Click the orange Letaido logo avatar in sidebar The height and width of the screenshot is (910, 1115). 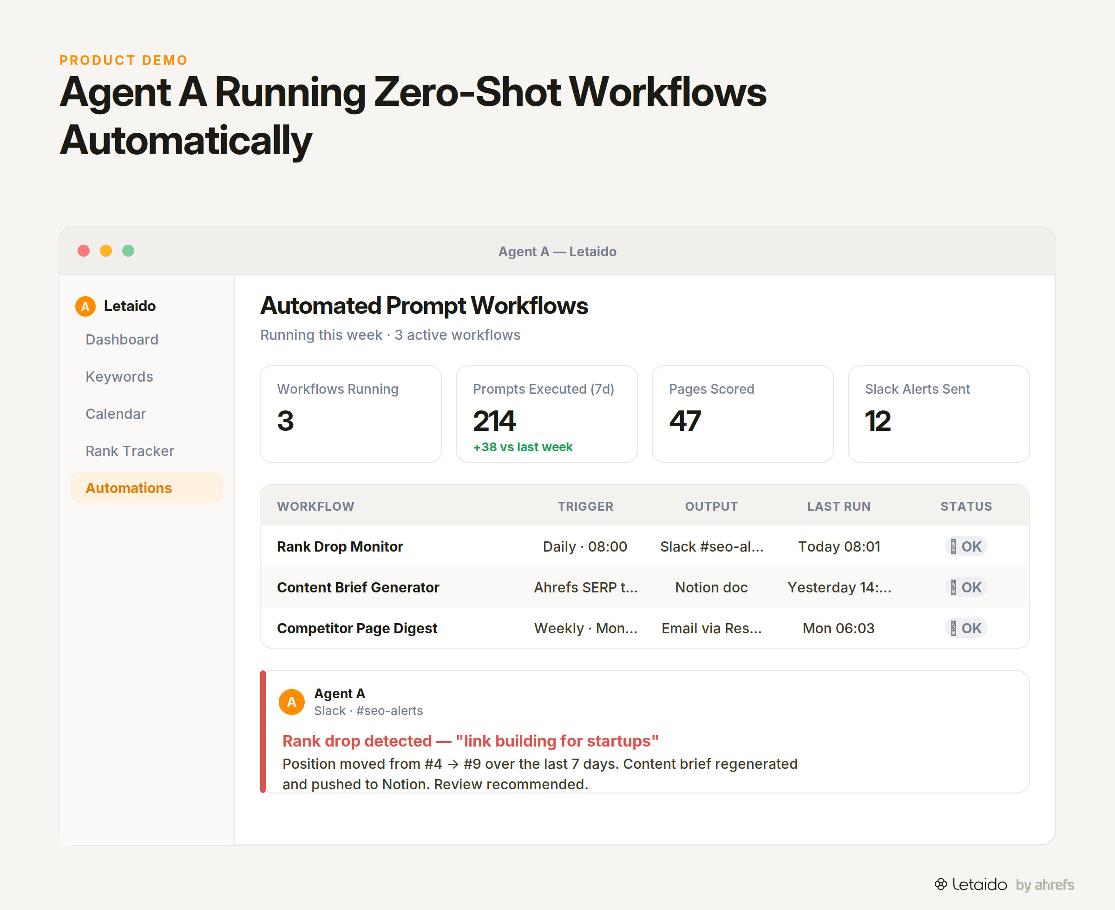pos(85,306)
